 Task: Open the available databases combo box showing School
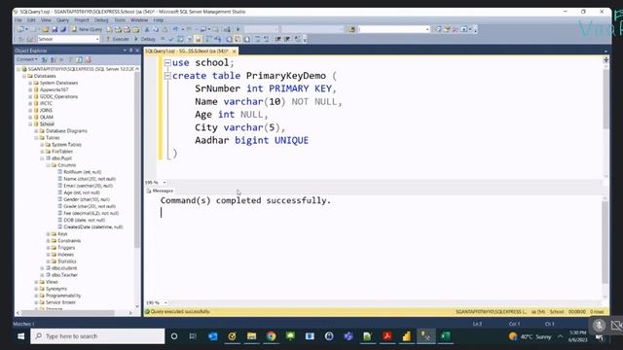click(69, 39)
